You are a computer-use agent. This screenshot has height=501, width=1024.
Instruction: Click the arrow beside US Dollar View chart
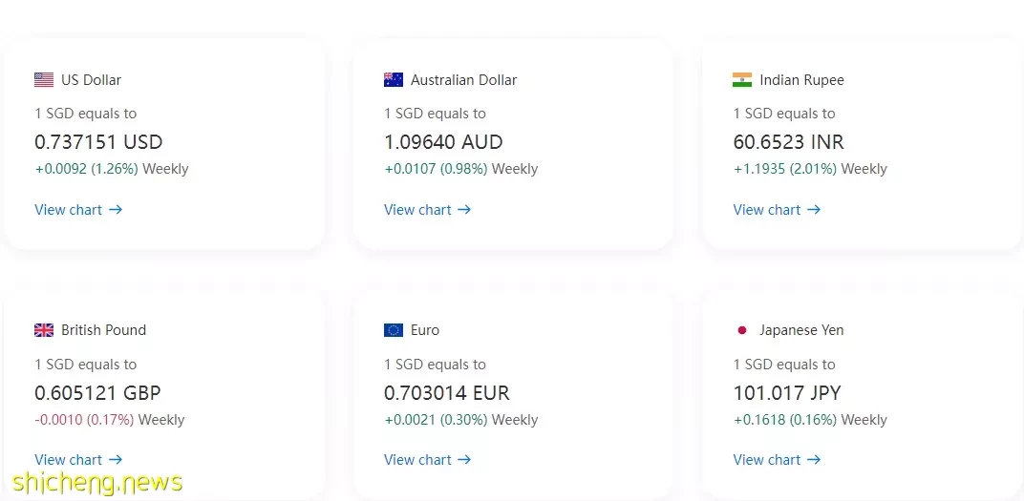tap(116, 209)
